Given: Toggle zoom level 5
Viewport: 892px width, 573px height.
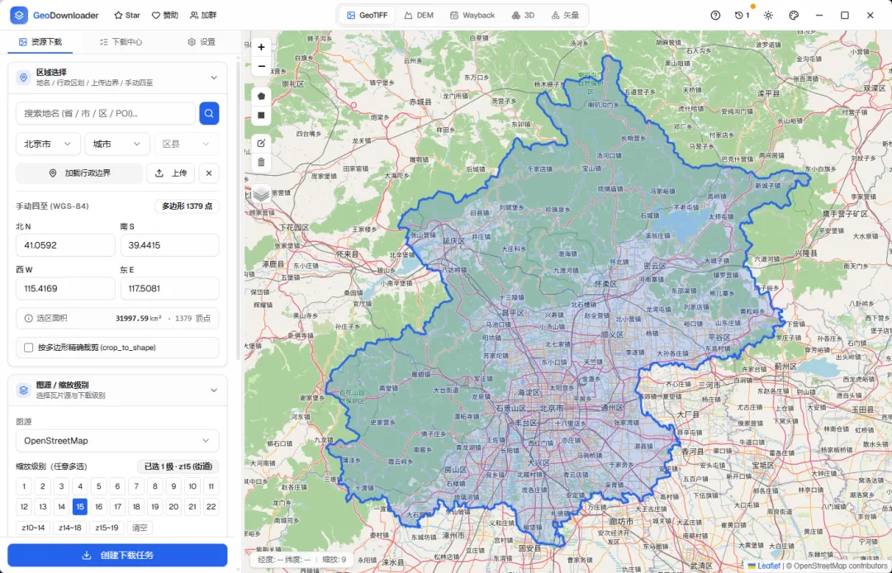Looking at the screenshot, I should (98, 486).
